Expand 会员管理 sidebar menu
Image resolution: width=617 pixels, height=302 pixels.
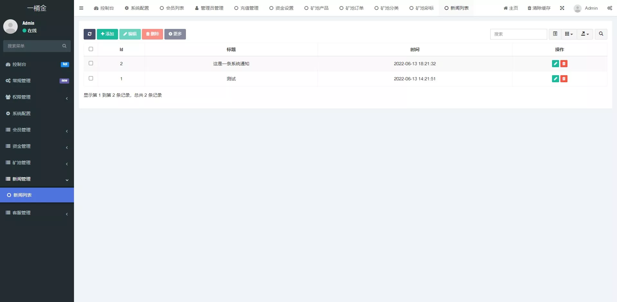coord(37,130)
